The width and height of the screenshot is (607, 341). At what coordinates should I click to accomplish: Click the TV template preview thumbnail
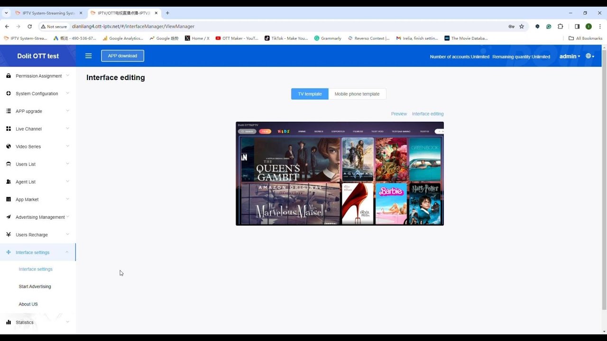340,173
